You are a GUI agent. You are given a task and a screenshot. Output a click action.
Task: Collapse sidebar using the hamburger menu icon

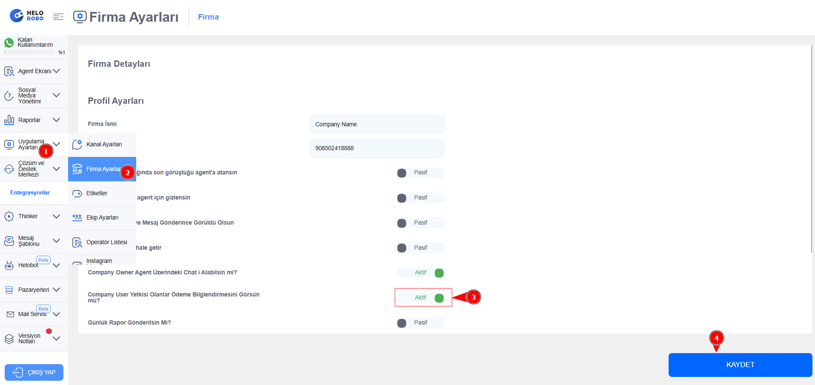[x=58, y=17]
